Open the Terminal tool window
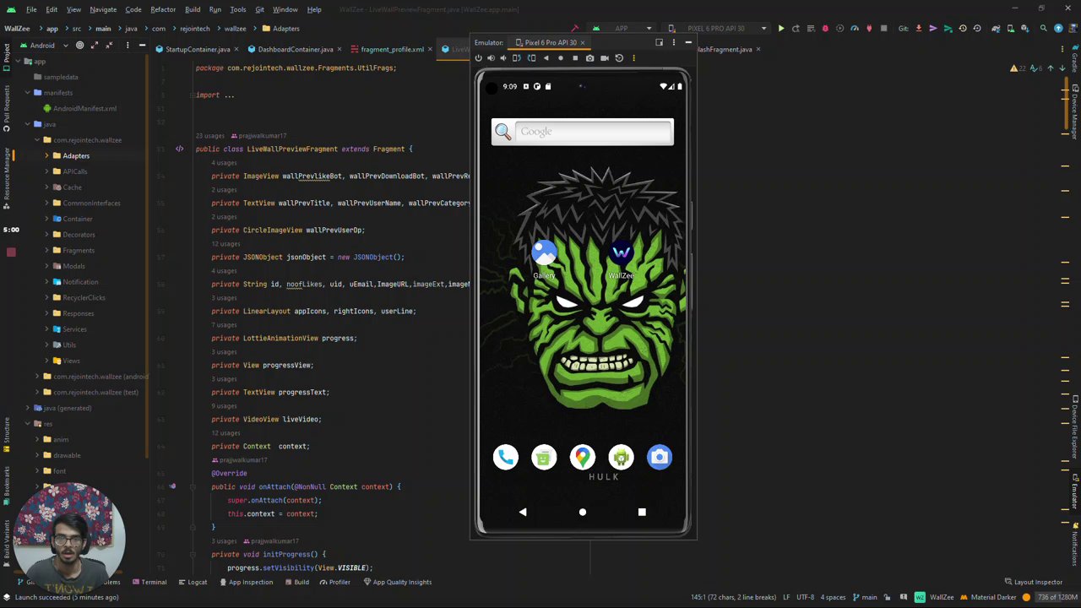Image resolution: width=1081 pixels, height=608 pixels. point(149,582)
